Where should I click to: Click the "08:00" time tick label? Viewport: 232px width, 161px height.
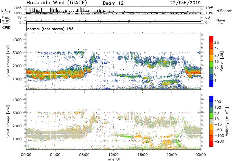coord(84,155)
